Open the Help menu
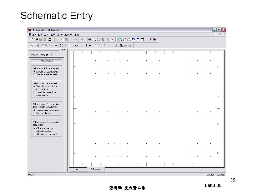257x193 pixels. (77, 34)
